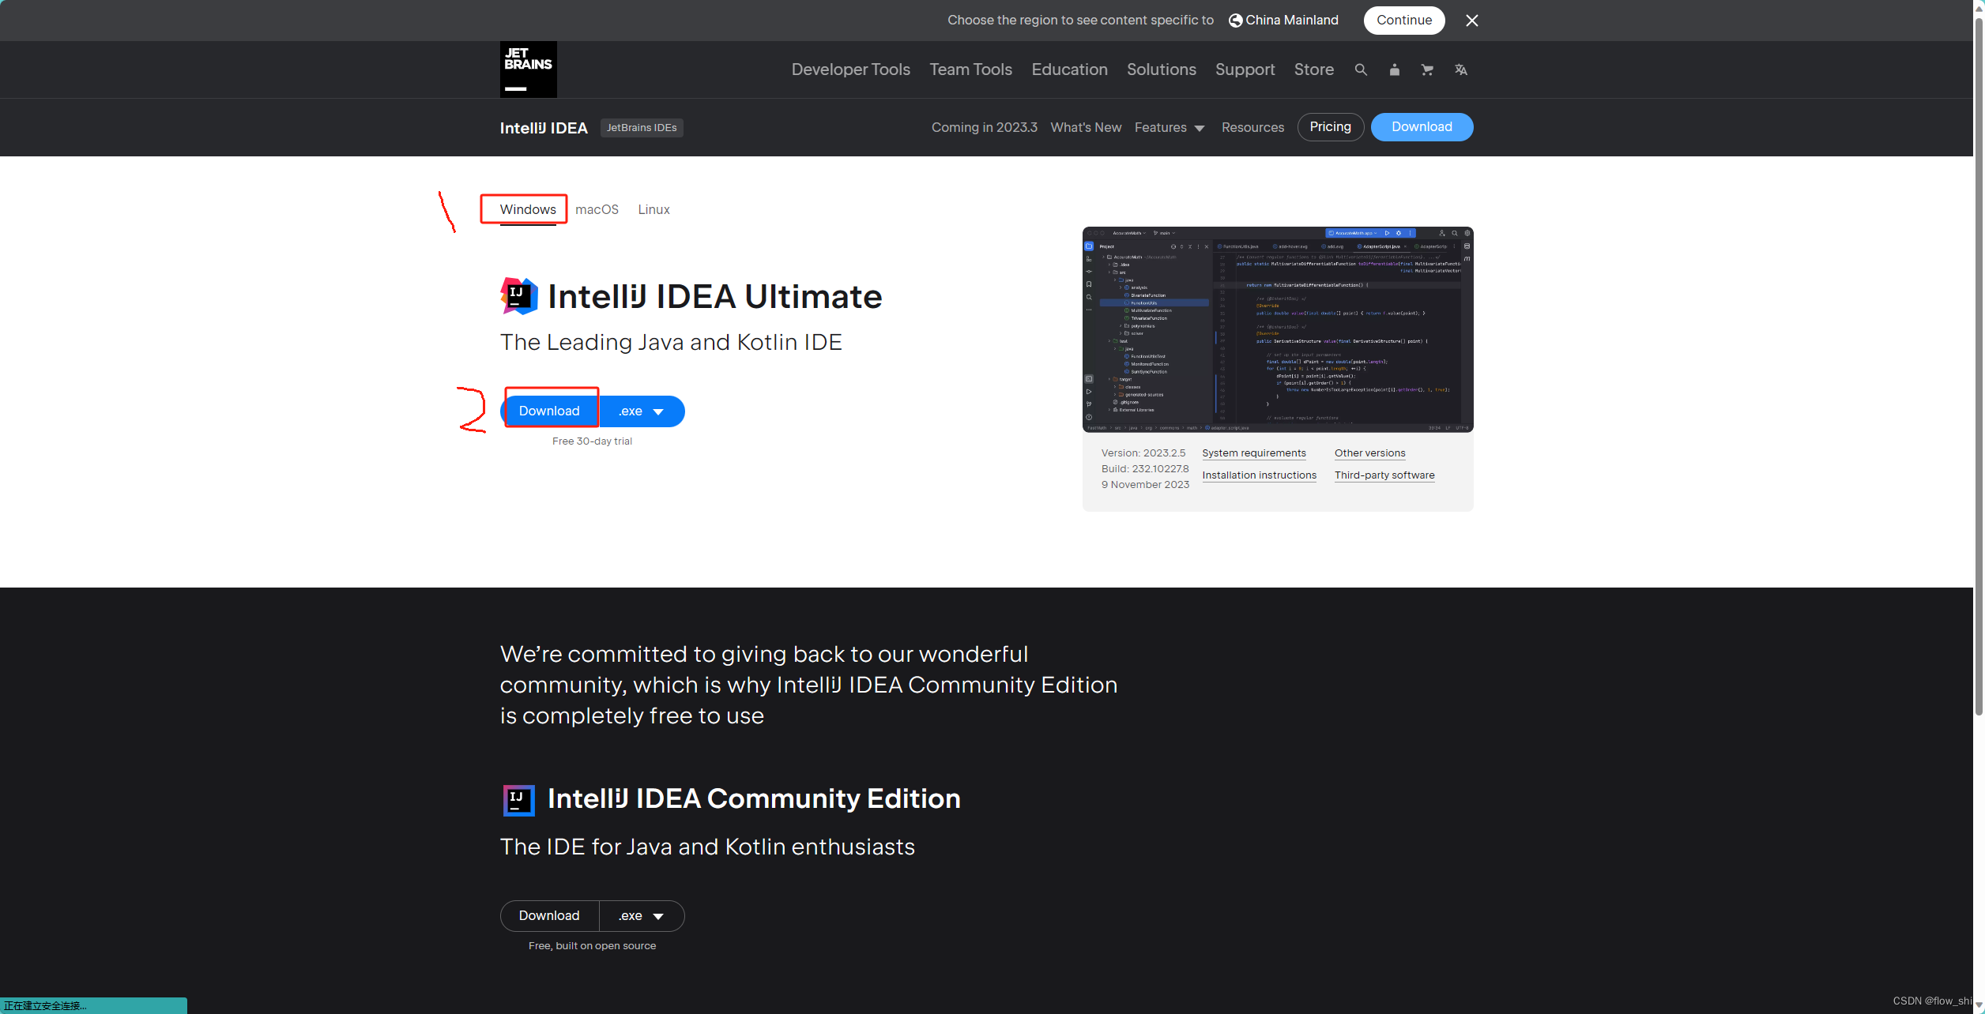1985x1014 pixels.
Task: Open the user account menu
Action: [1394, 69]
